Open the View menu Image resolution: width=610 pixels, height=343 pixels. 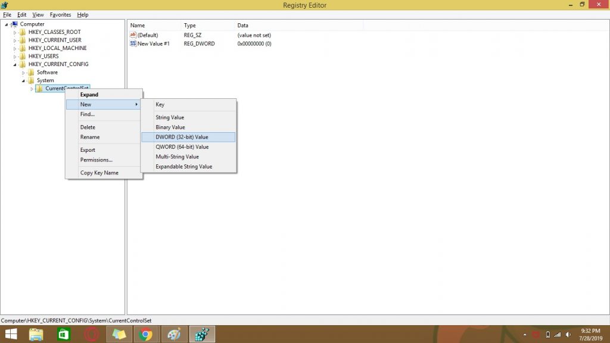tap(38, 15)
